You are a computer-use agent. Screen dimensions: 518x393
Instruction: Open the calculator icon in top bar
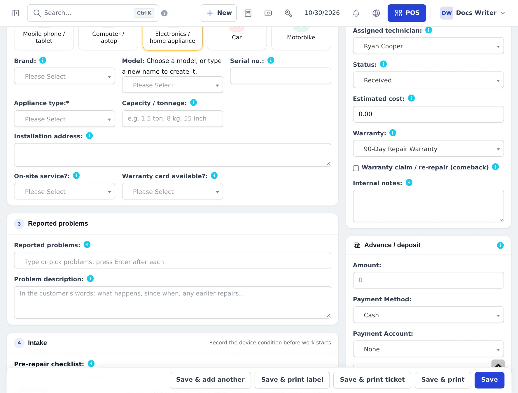point(248,13)
